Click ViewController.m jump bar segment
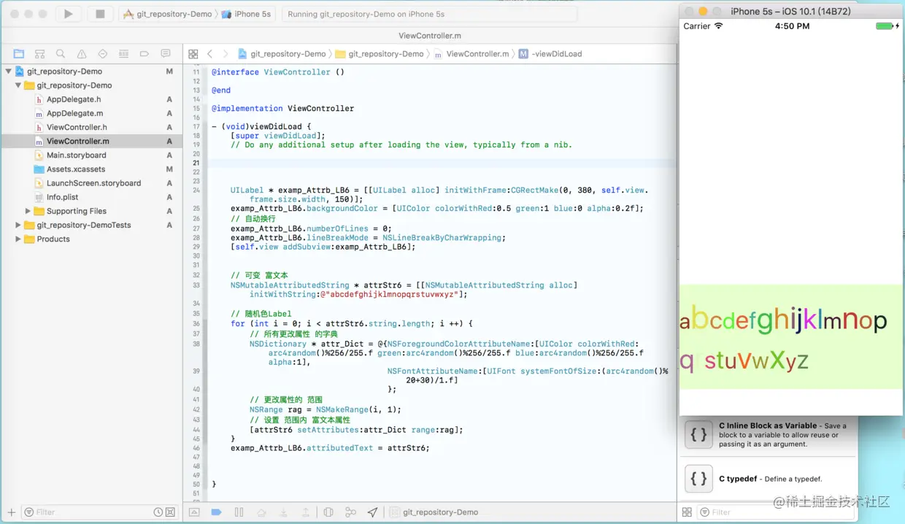This screenshot has height=524, width=905. [x=471, y=54]
